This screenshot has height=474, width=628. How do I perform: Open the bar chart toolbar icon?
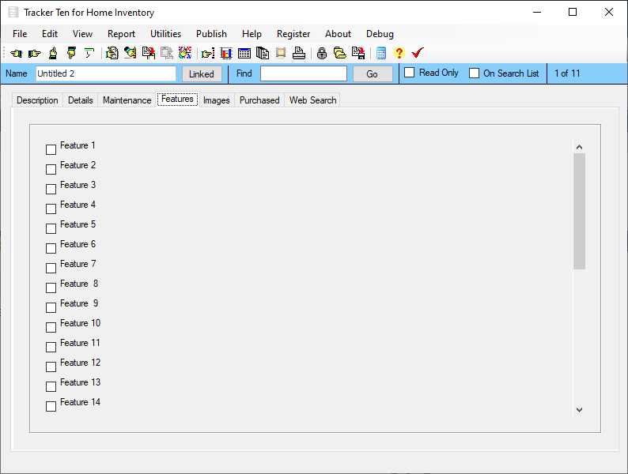tap(226, 53)
